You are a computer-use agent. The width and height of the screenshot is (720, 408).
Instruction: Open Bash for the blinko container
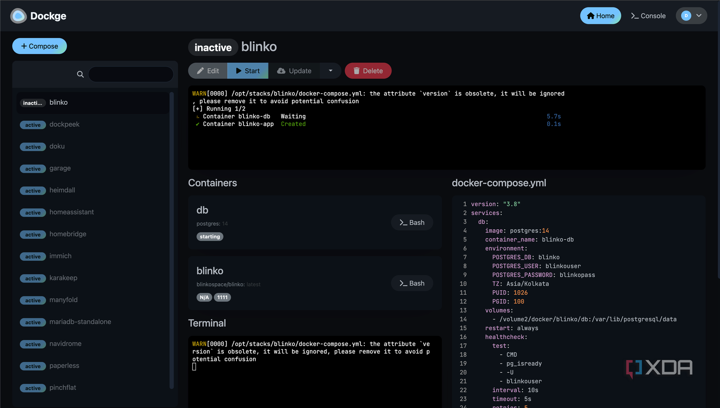tap(412, 283)
